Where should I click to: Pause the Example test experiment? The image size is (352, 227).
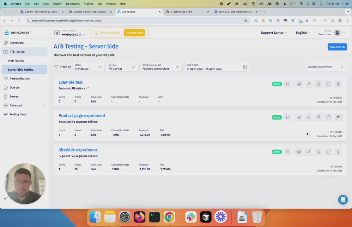(x=287, y=84)
